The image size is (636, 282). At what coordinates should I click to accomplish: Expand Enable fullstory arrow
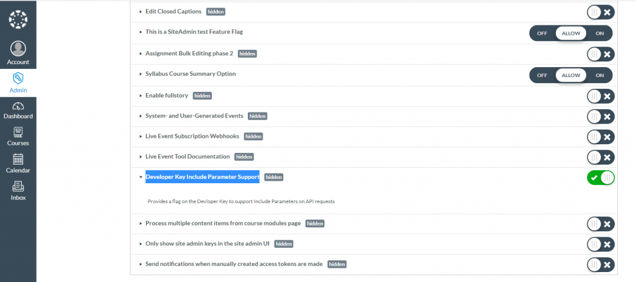141,96
